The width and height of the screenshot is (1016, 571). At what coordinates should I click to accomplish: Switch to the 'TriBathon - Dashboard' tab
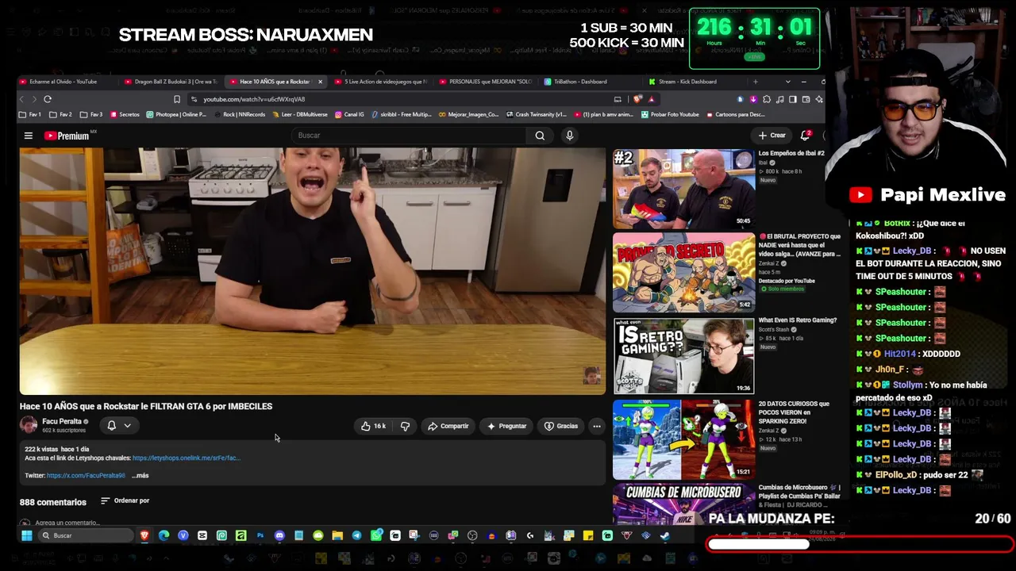point(591,82)
